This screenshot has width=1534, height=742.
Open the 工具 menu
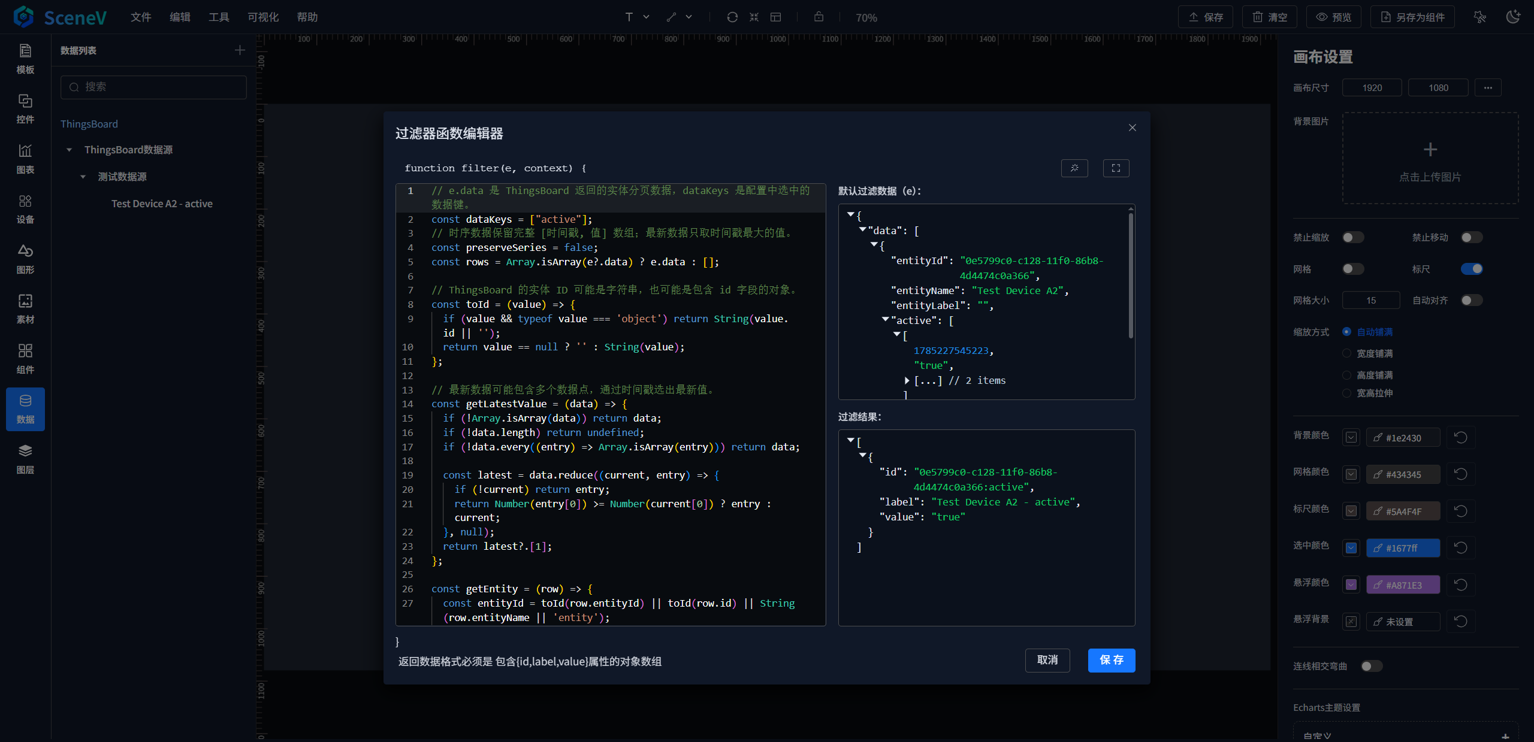(219, 17)
